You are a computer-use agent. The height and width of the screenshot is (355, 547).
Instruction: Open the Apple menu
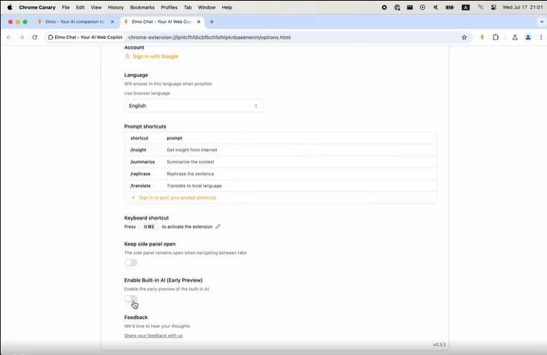tap(10, 7)
